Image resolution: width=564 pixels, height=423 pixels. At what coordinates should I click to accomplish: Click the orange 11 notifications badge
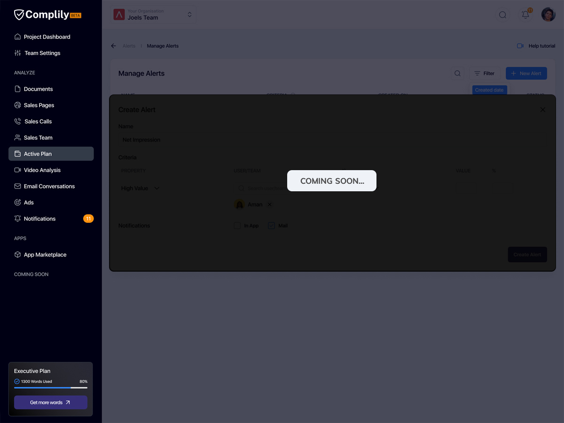tap(88, 219)
